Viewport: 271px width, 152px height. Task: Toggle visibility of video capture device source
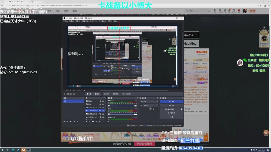click(100, 107)
